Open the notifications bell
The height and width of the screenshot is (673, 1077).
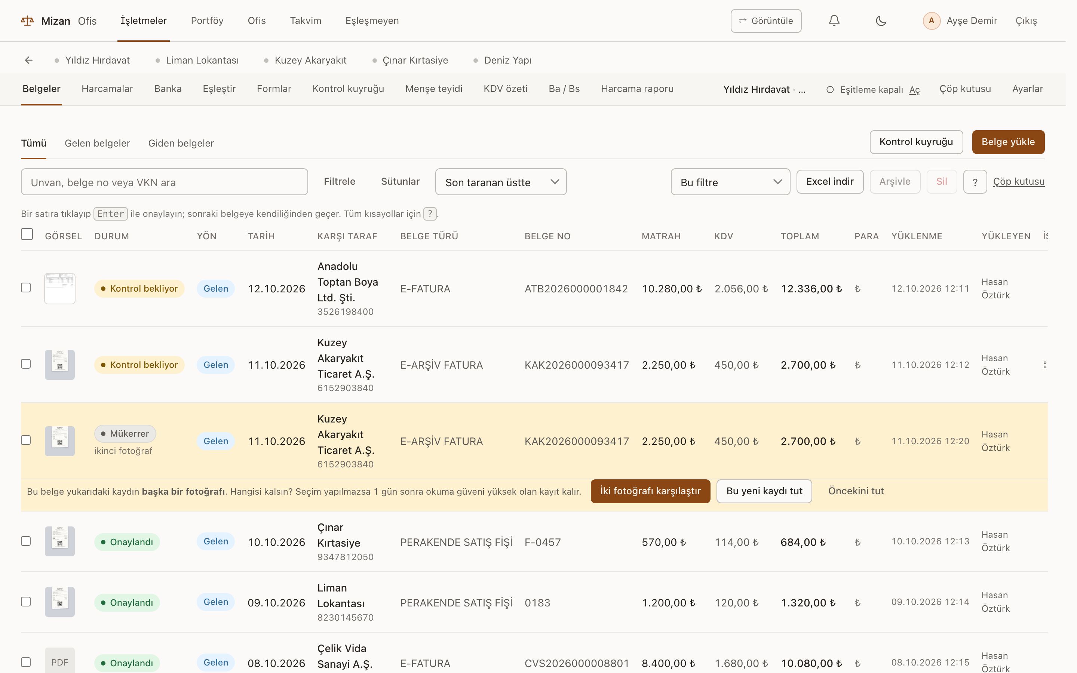coord(834,21)
